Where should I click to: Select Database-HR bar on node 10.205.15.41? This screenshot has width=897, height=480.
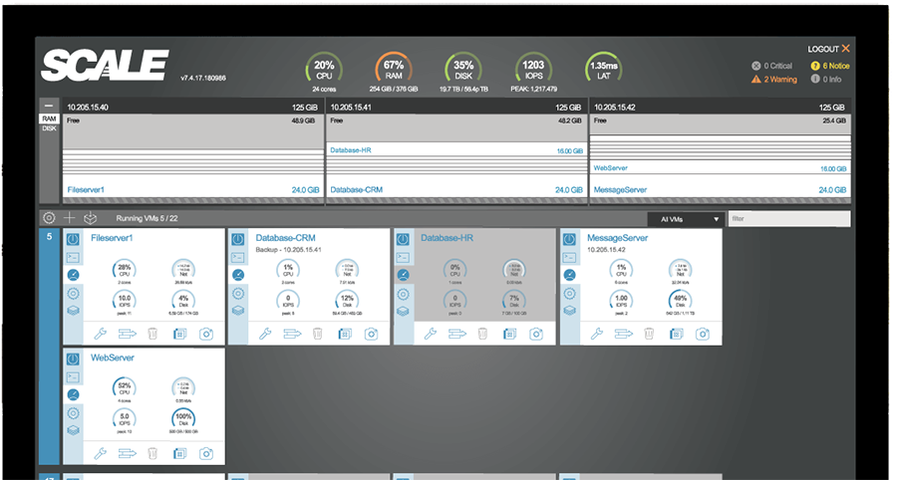456,150
